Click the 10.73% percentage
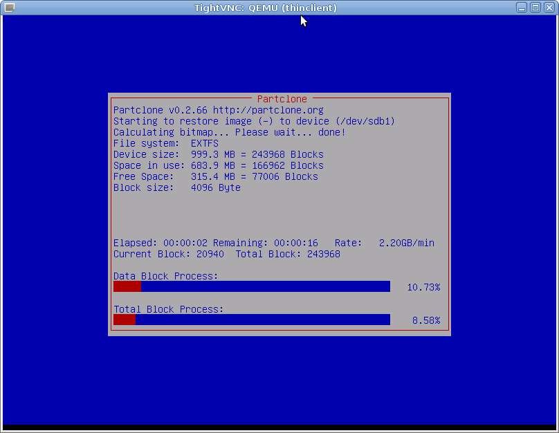 coord(423,287)
